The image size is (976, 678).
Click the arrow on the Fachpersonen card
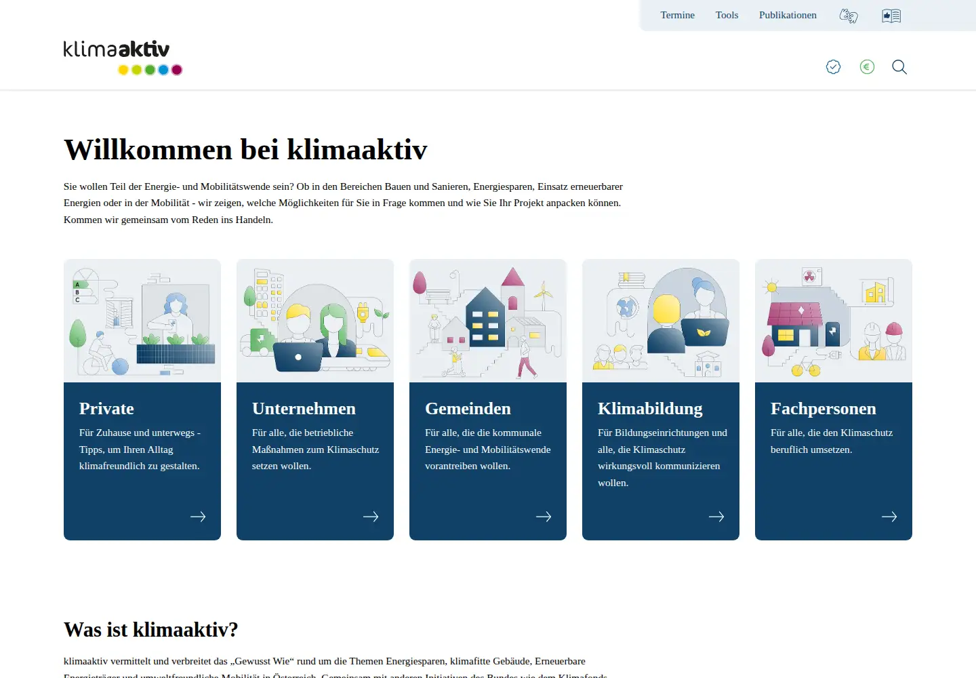pos(889,517)
